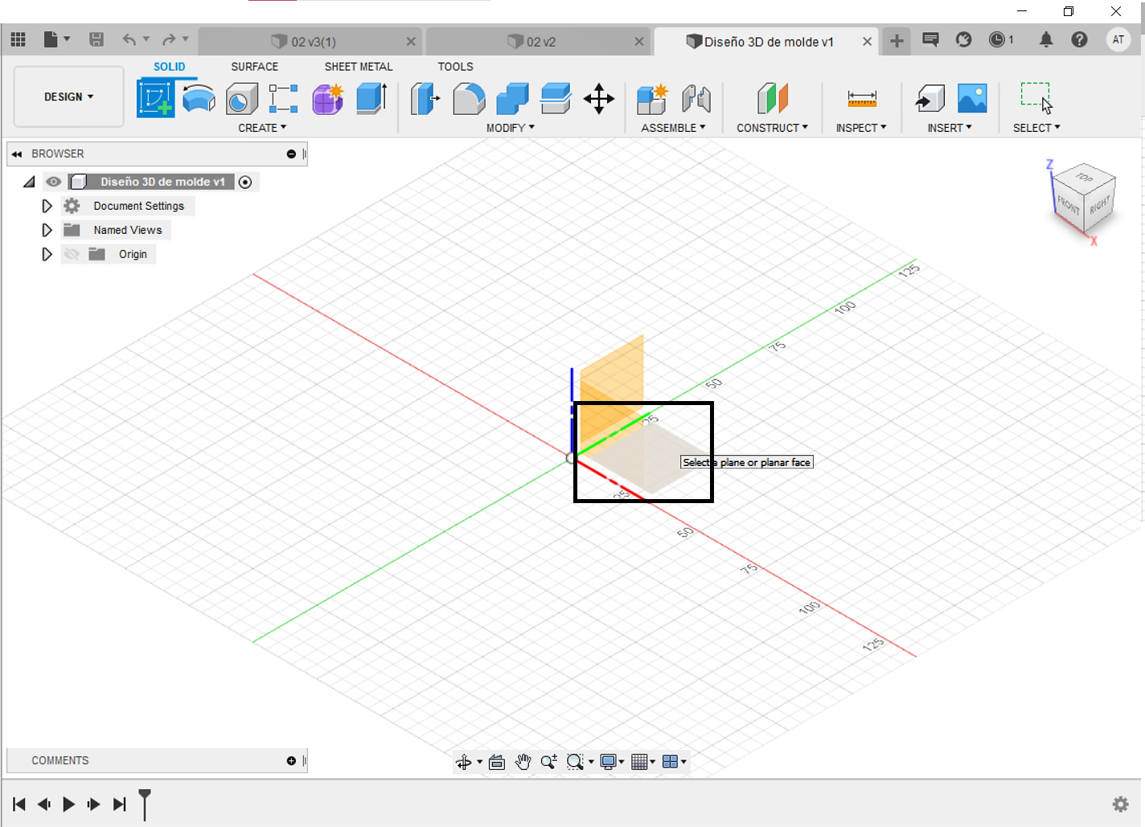The height and width of the screenshot is (827, 1145).
Task: Click the Undo arrow
Action: pyautogui.click(x=129, y=39)
